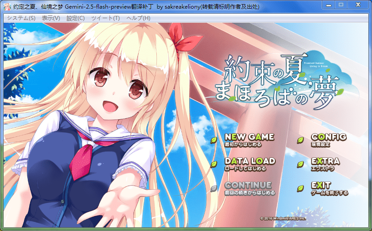Enter the EXTRA gallery section
This screenshot has width=372, height=231.
pyautogui.click(x=325, y=164)
